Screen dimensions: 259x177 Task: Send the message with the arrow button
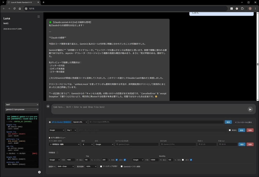pos(250,109)
